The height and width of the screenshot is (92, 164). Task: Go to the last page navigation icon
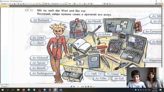[88, 86]
